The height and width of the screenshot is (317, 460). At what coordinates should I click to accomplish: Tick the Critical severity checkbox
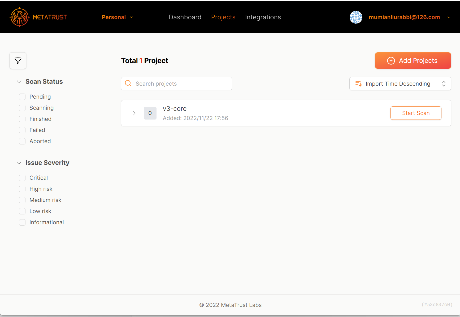[22, 178]
